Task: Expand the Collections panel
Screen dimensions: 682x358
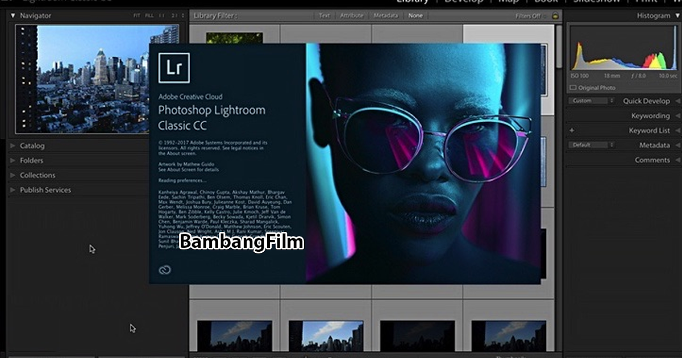Action: tap(13, 175)
